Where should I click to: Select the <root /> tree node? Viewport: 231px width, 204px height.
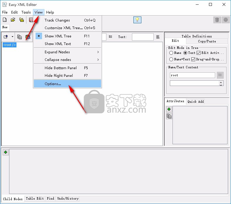coord(10,45)
